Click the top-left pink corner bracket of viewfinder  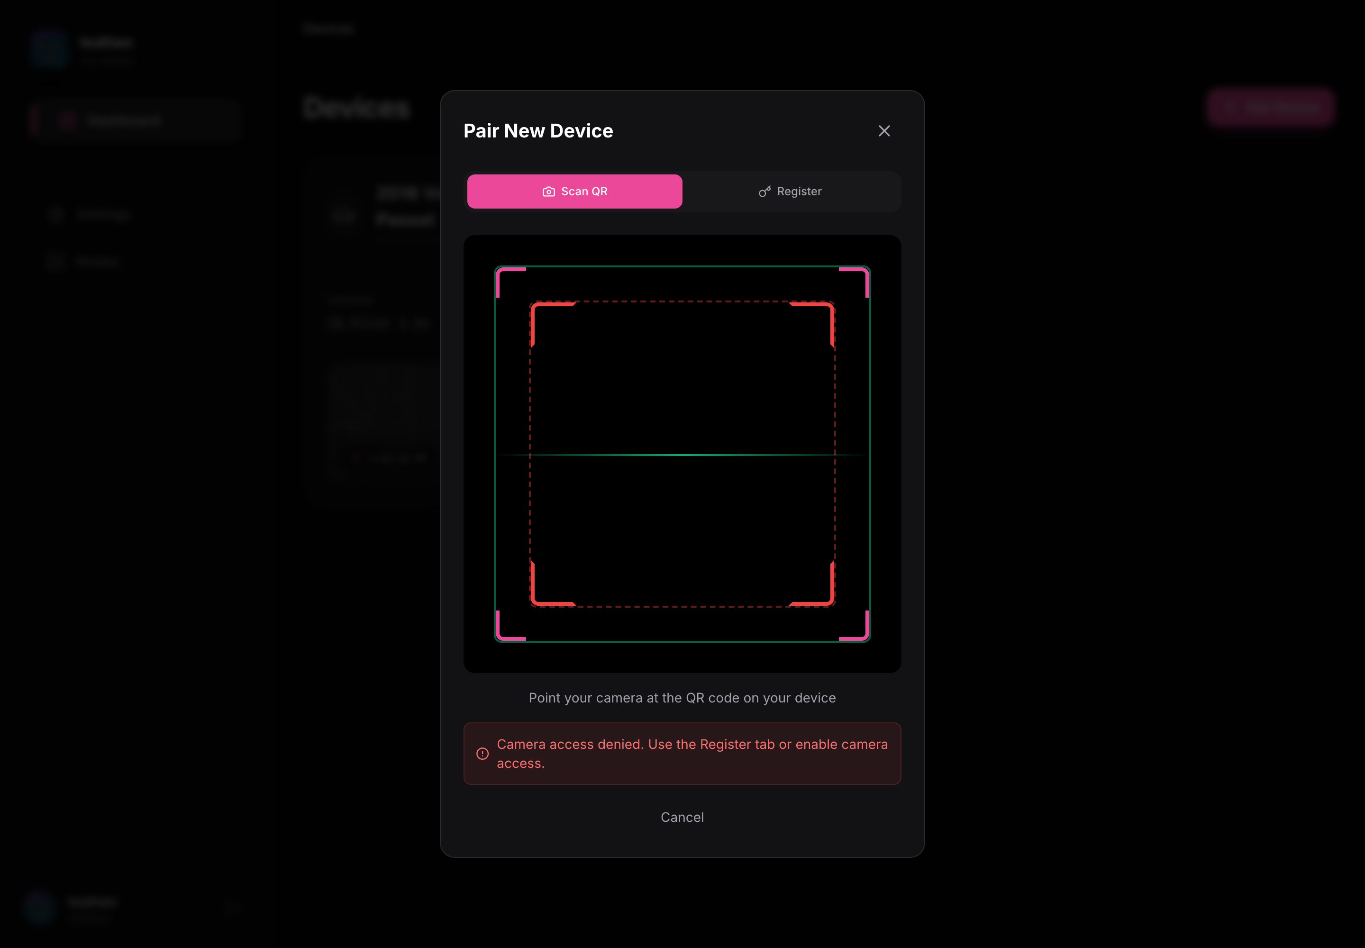[x=510, y=282]
